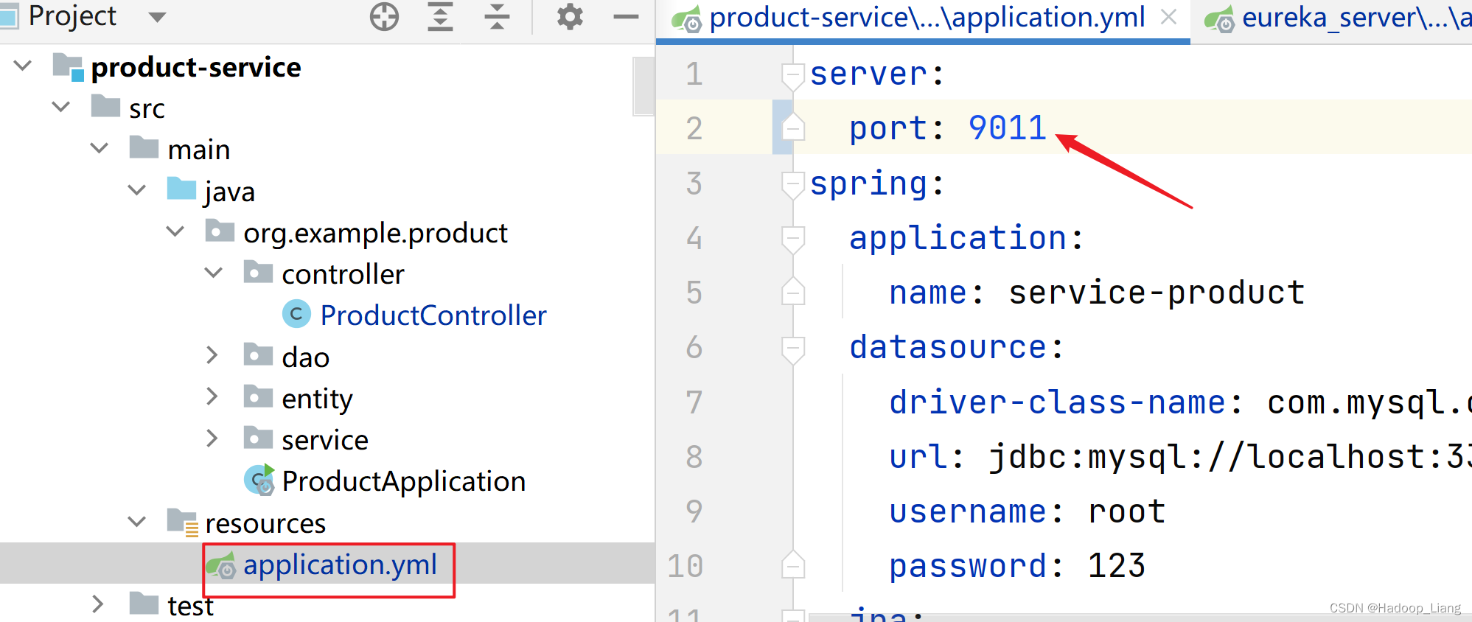Toggle the fold marker on datasource line
The image size is (1472, 622).
(x=792, y=347)
